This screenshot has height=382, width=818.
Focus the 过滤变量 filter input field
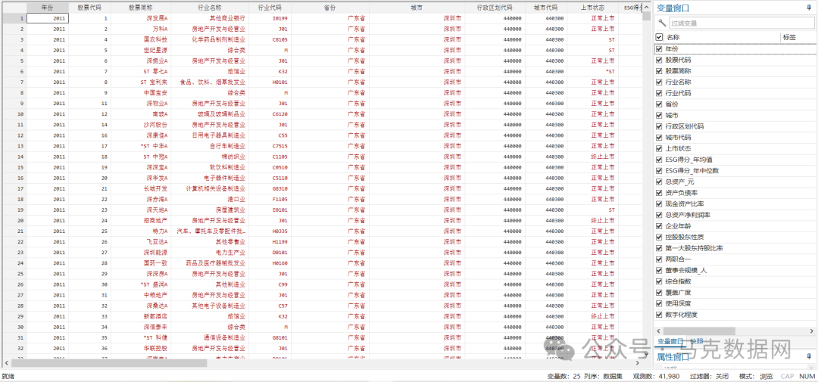click(x=741, y=23)
